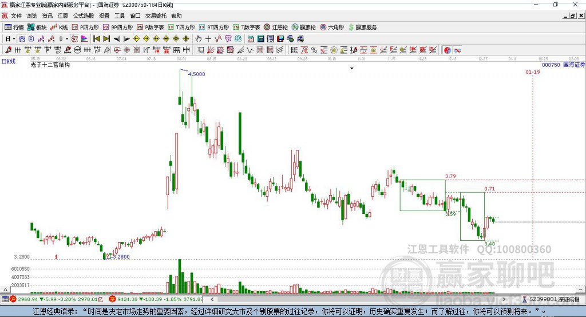Select the red Gann fan lines tool
This screenshot has width=586, height=317.
pos(211,50)
